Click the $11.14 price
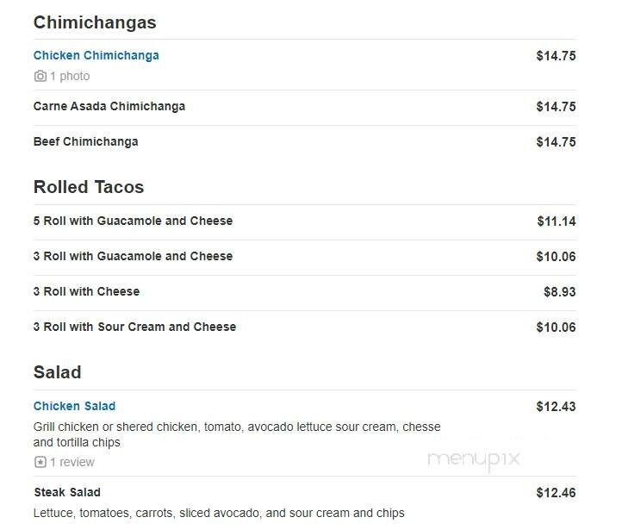628x530 pixels. click(556, 221)
